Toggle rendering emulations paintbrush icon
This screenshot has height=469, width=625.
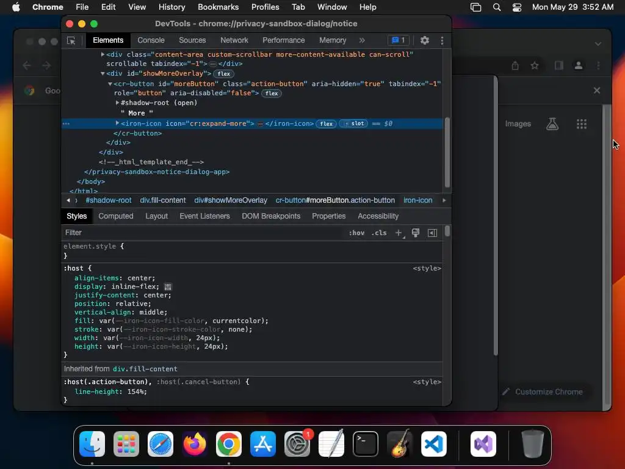415,233
